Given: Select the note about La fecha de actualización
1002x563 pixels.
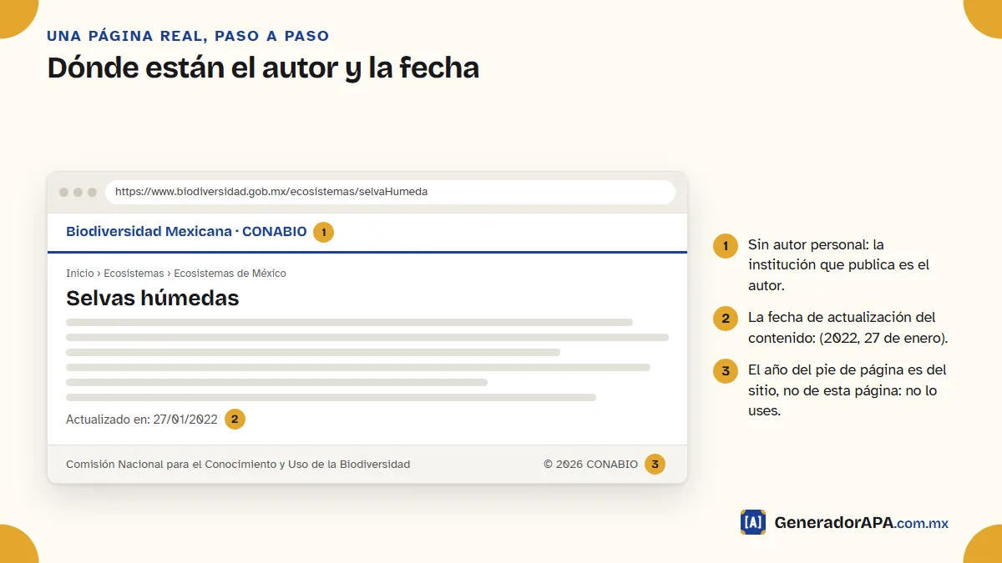Looking at the screenshot, I should (x=848, y=328).
